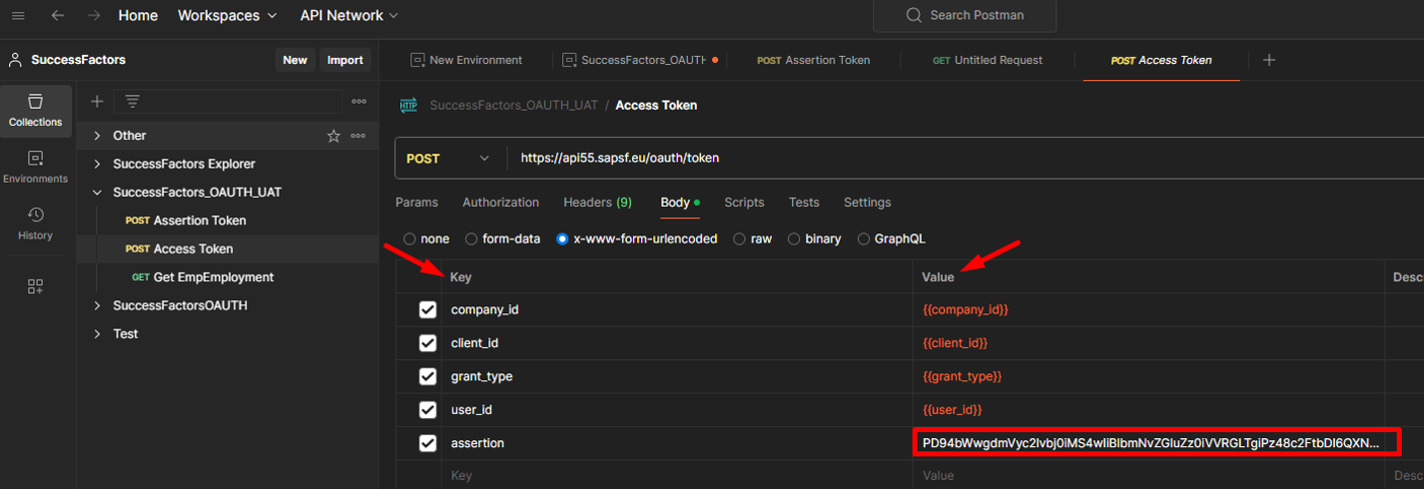Click the search magnifier icon

(914, 15)
